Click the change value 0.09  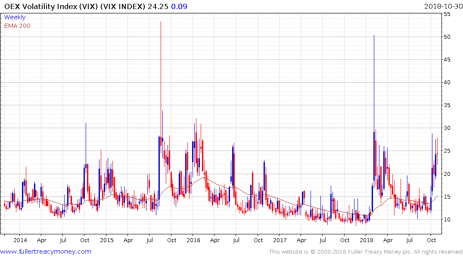[179, 6]
